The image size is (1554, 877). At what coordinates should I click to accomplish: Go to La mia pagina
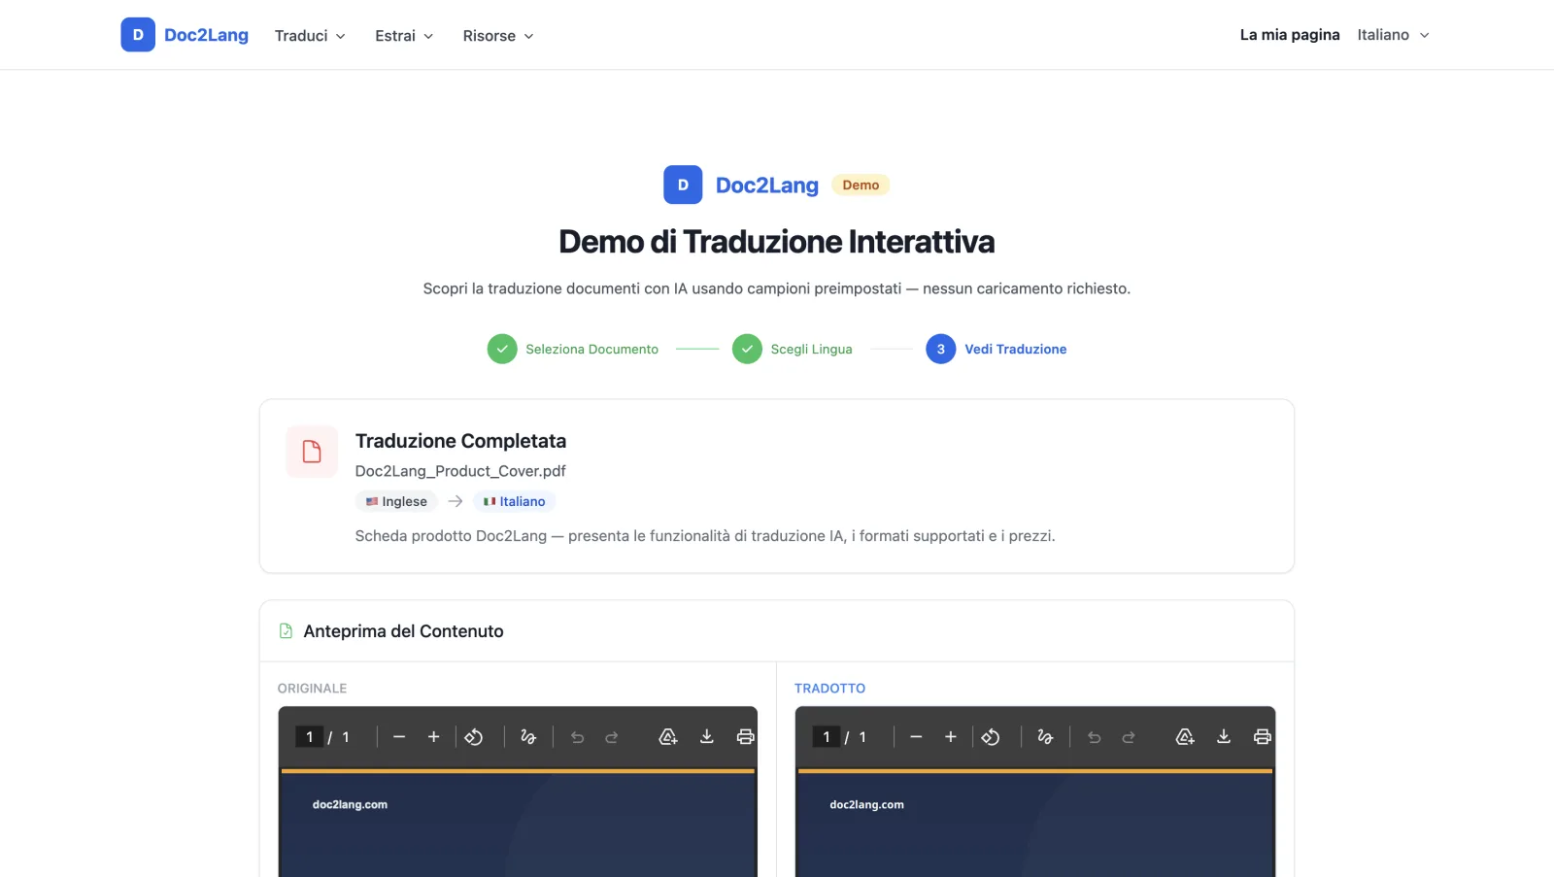(1290, 35)
